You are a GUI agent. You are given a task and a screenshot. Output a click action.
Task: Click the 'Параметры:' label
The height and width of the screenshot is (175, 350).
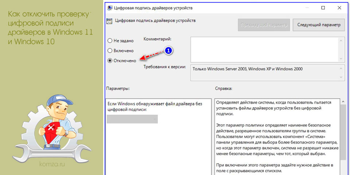click(118, 88)
